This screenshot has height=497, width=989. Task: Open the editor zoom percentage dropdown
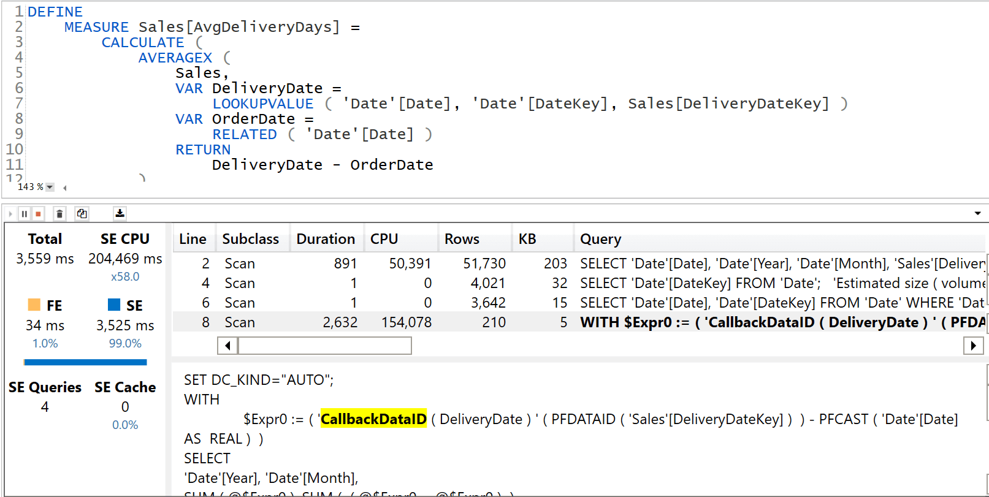pyautogui.click(x=50, y=187)
